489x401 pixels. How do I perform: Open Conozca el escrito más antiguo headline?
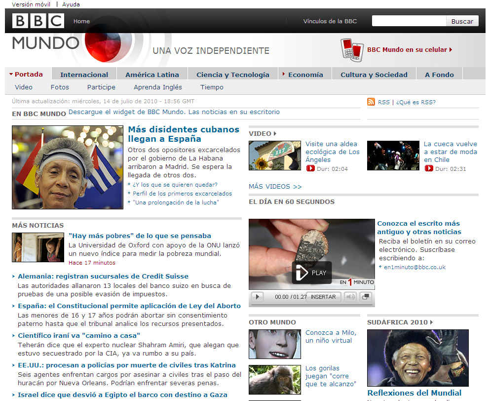[419, 228]
